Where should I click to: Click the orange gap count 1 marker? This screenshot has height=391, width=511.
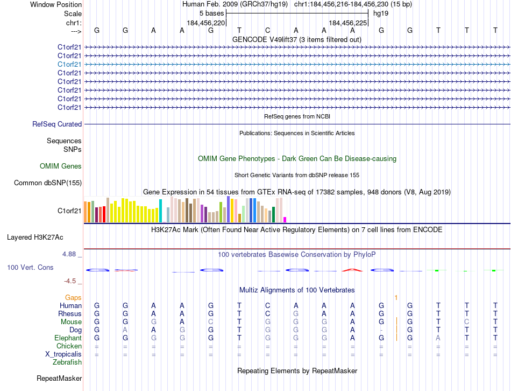(396, 298)
